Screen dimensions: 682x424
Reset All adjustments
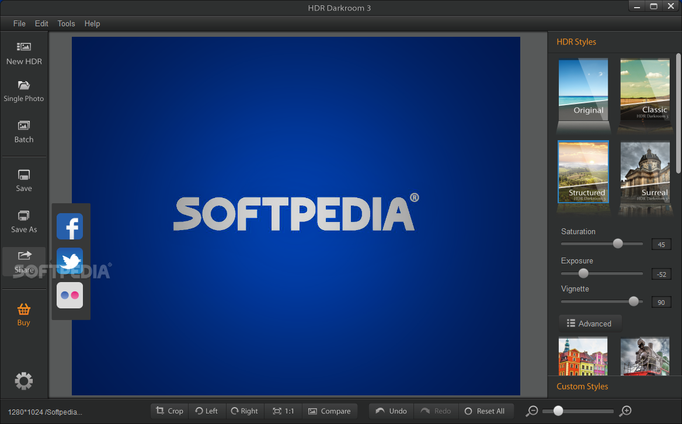[486, 411]
